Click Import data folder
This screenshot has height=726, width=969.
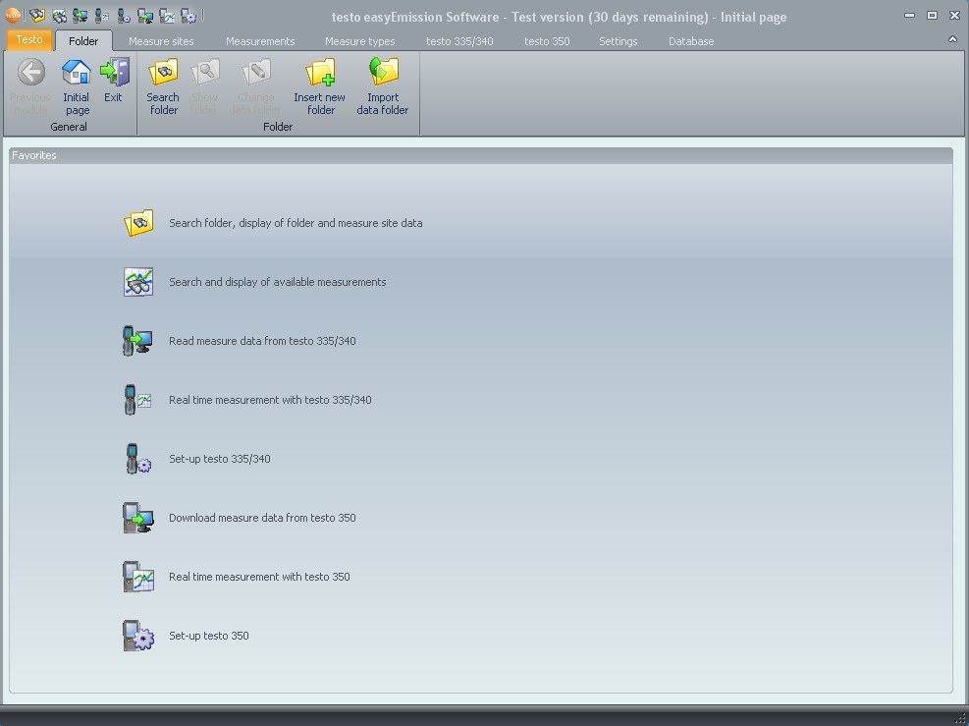click(x=382, y=84)
